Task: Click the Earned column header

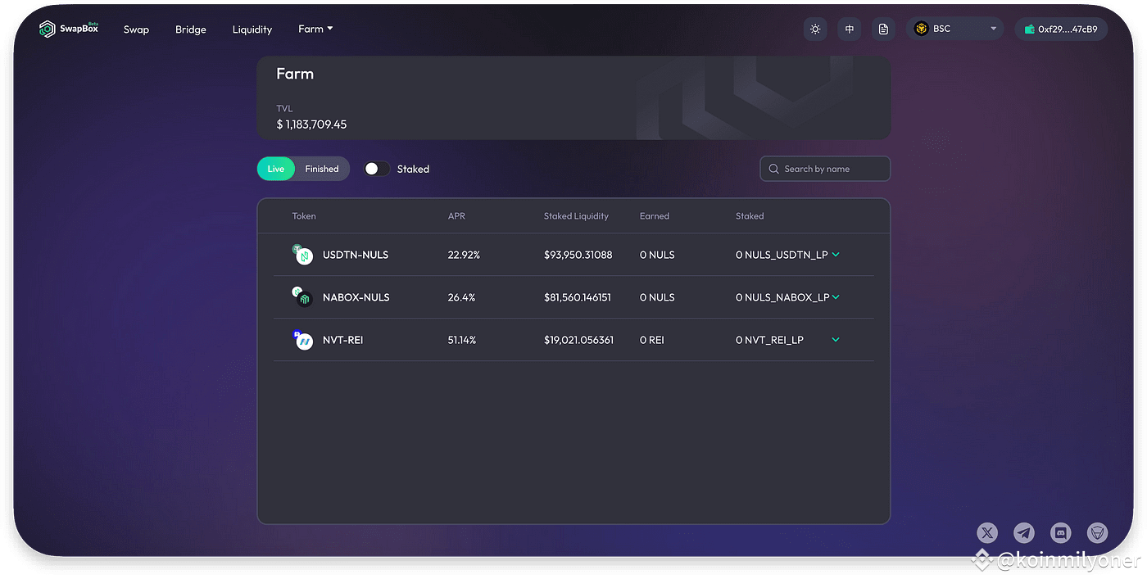Action: (655, 216)
